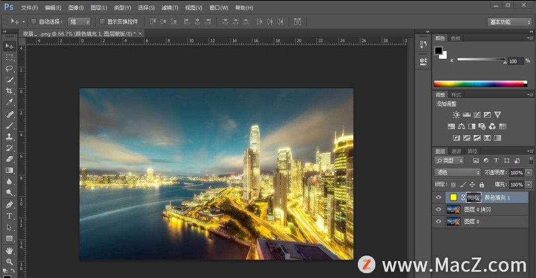Image resolution: width=536 pixels, height=278 pixels.
Task: Open the 组 auto-select dropdown
Action: click(79, 21)
